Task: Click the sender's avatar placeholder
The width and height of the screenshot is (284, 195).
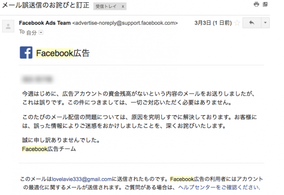Action: point(8,26)
